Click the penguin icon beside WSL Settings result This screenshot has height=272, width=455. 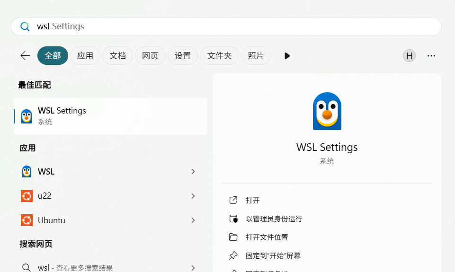coord(27,116)
